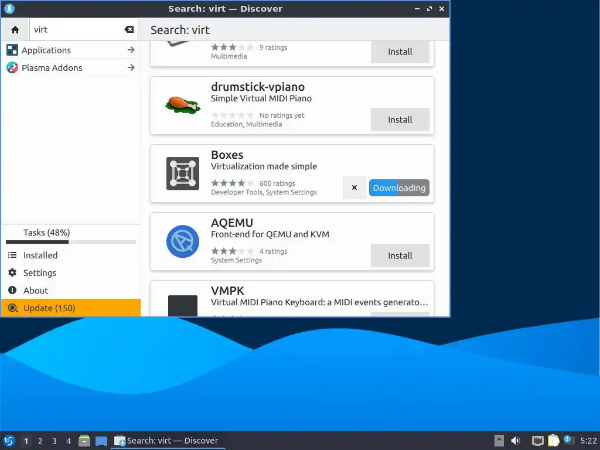Click the clipboard tray icon
Screen dimensions: 600x450
coord(553,441)
